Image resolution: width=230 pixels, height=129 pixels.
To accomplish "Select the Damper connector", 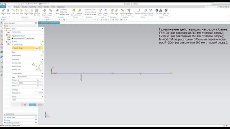I will tap(64, 10).
